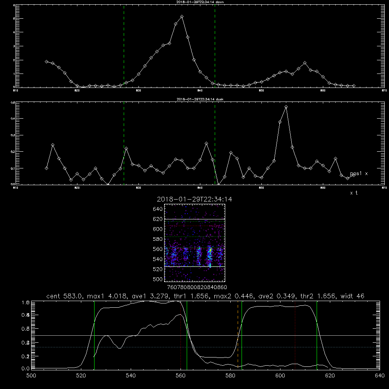Click the '520' y-axis label beside spectrogram
The image size is (389, 389).
click(158, 269)
